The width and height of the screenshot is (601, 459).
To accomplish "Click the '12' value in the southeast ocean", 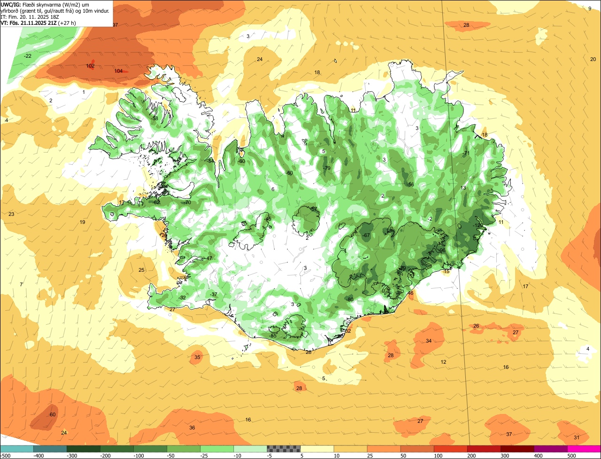I will click(444, 362).
